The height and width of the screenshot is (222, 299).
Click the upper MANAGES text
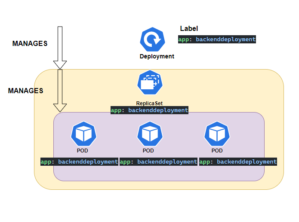point(30,43)
